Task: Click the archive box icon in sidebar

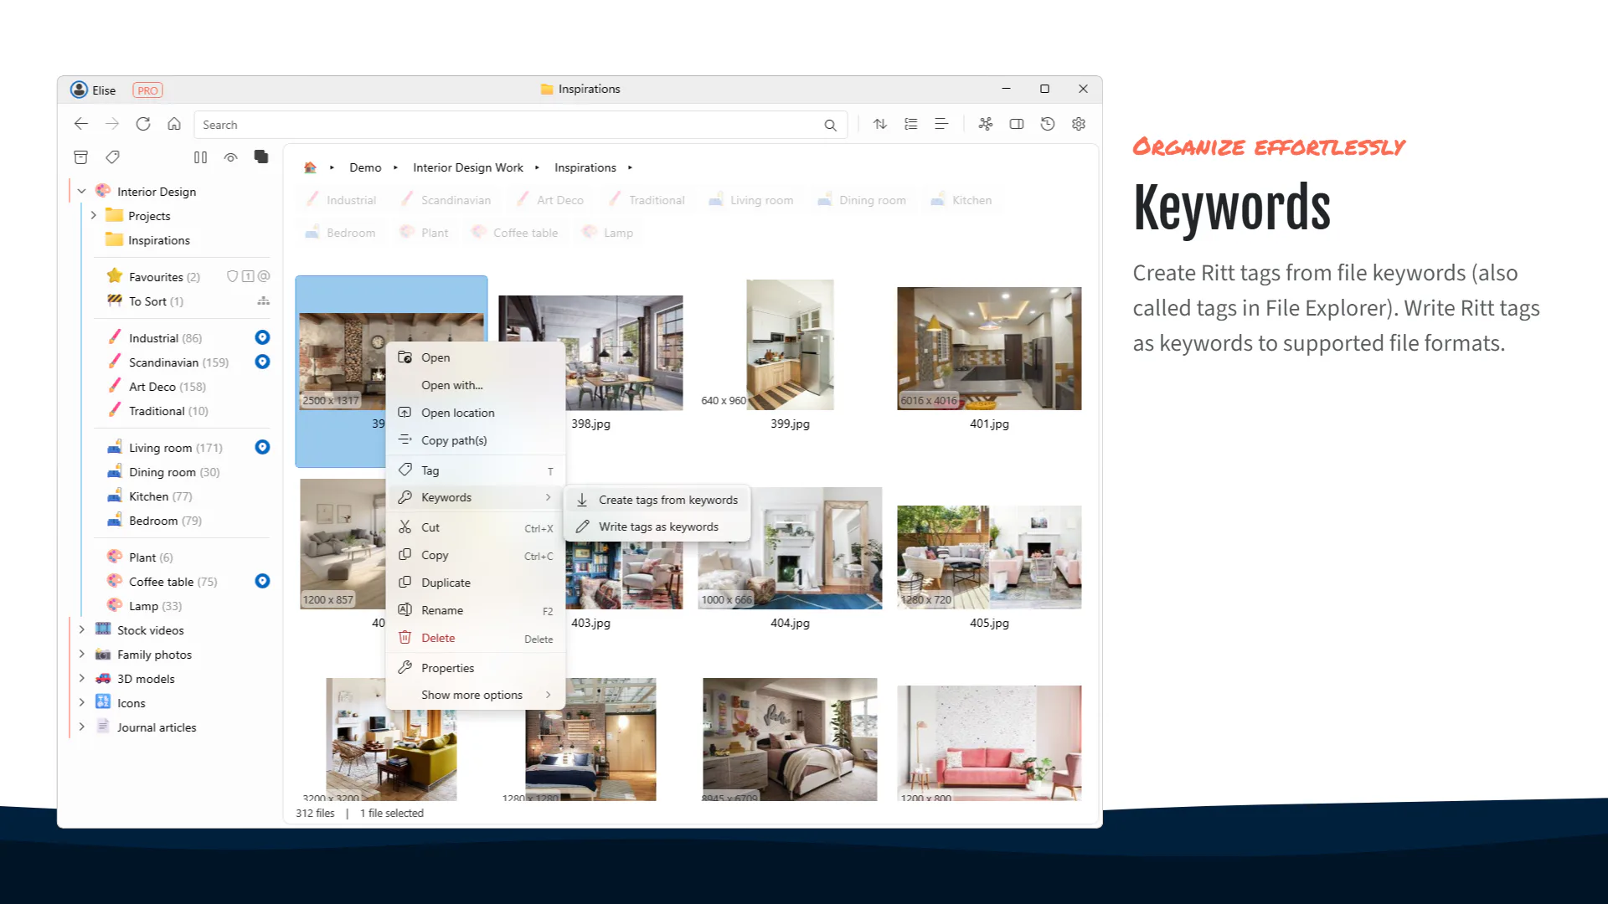Action: 81,157
